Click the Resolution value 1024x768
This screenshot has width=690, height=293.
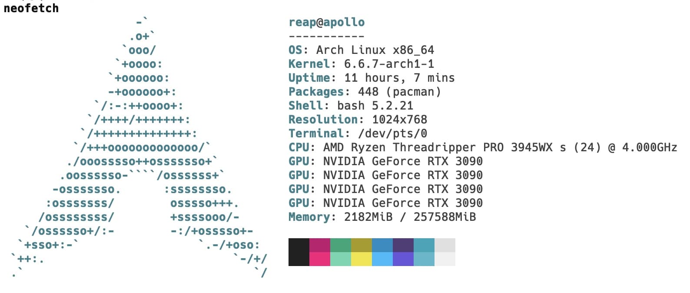click(x=399, y=120)
